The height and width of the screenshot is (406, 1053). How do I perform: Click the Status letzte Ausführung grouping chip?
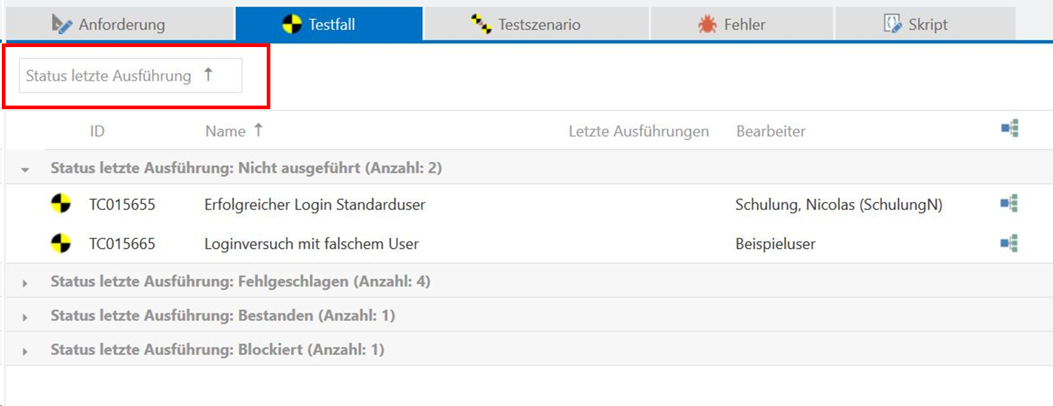[x=109, y=75]
